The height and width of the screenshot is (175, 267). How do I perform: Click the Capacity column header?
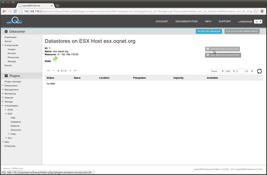pyautogui.click(x=178, y=78)
